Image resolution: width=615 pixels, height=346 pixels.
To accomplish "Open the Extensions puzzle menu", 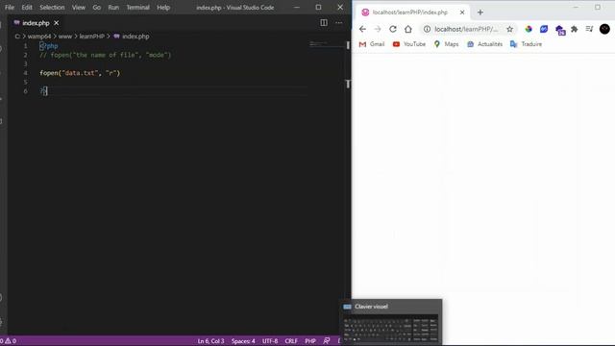I will click(x=575, y=29).
